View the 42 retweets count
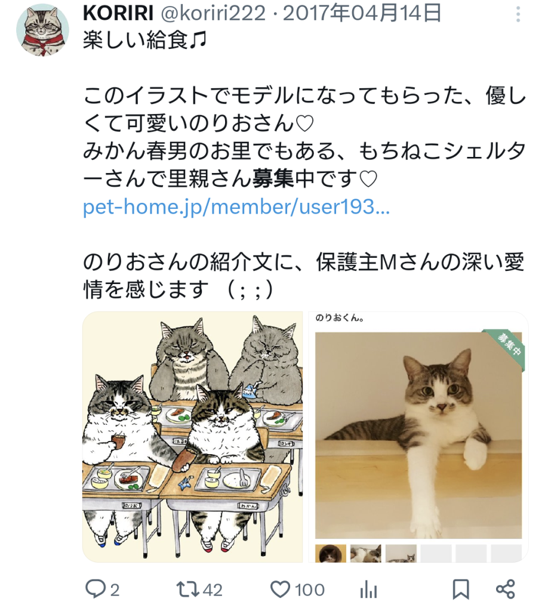Image resolution: width=545 pixels, height=611 pixels. tap(213, 590)
